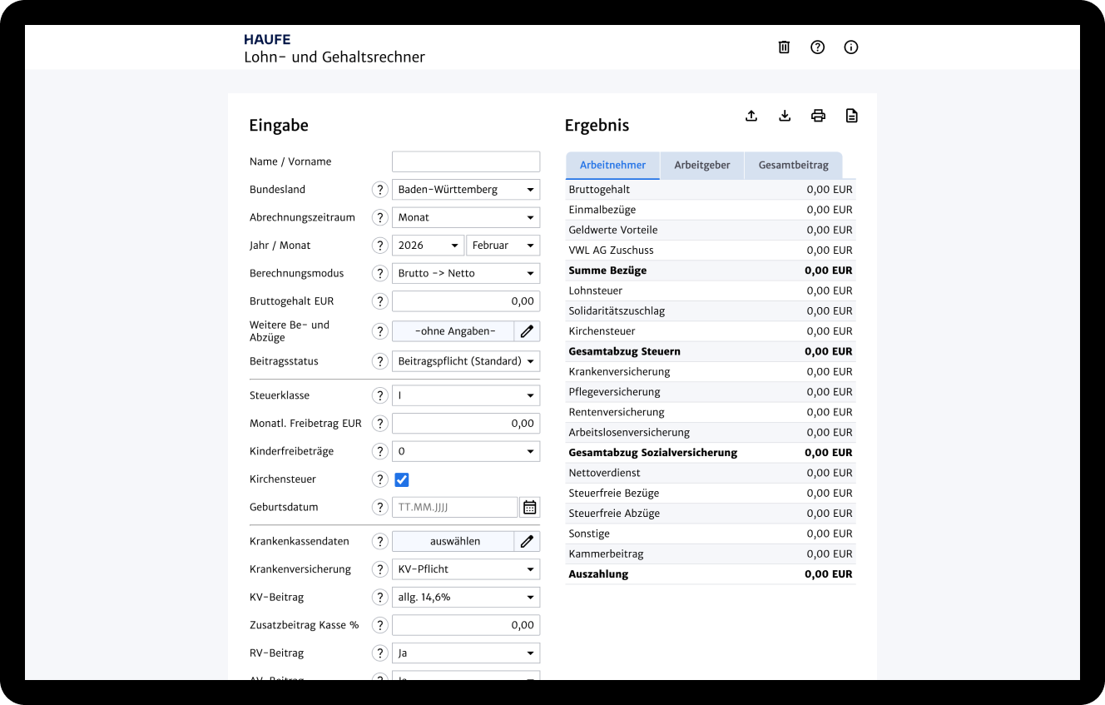
Task: Click the Zusatzbeitrag Kasse % input
Action: (466, 625)
